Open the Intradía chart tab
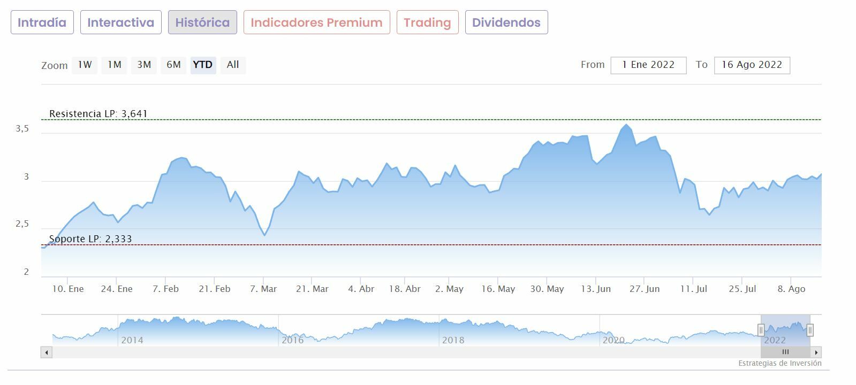856x385 pixels. point(42,22)
